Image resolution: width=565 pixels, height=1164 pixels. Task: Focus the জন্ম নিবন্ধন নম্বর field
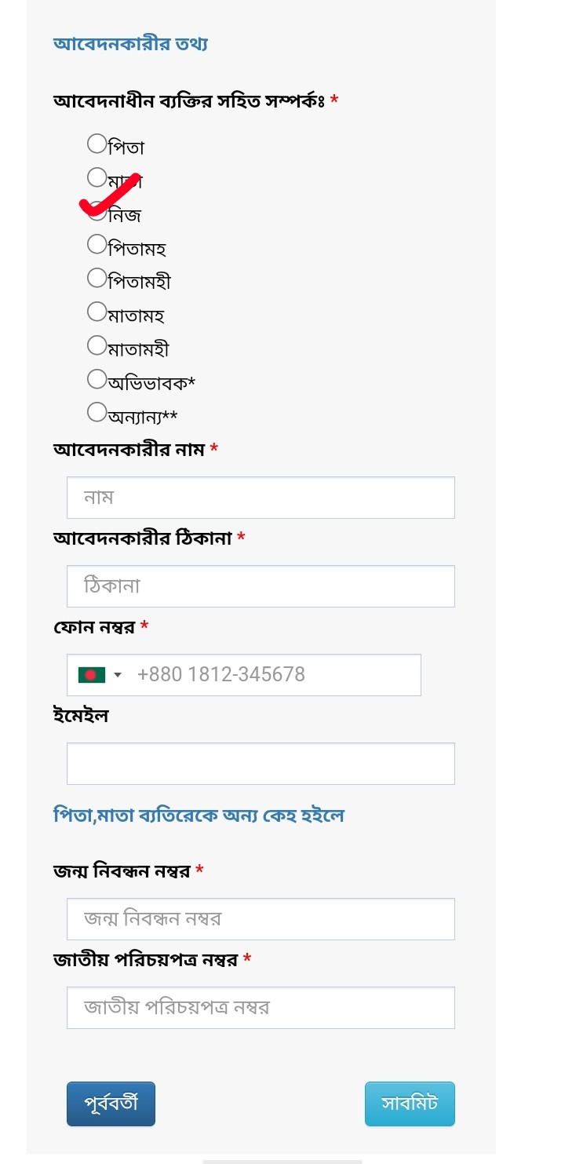tap(261, 919)
